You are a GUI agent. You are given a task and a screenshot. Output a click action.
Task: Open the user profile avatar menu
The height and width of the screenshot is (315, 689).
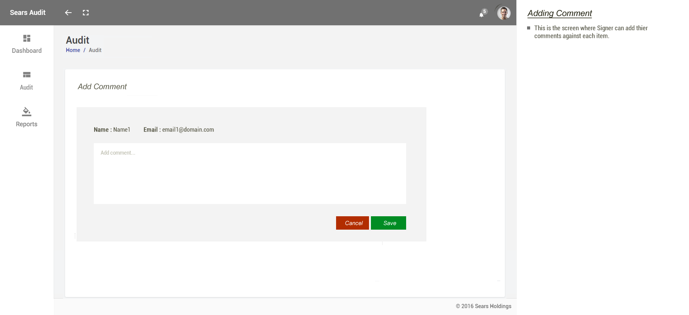(503, 13)
